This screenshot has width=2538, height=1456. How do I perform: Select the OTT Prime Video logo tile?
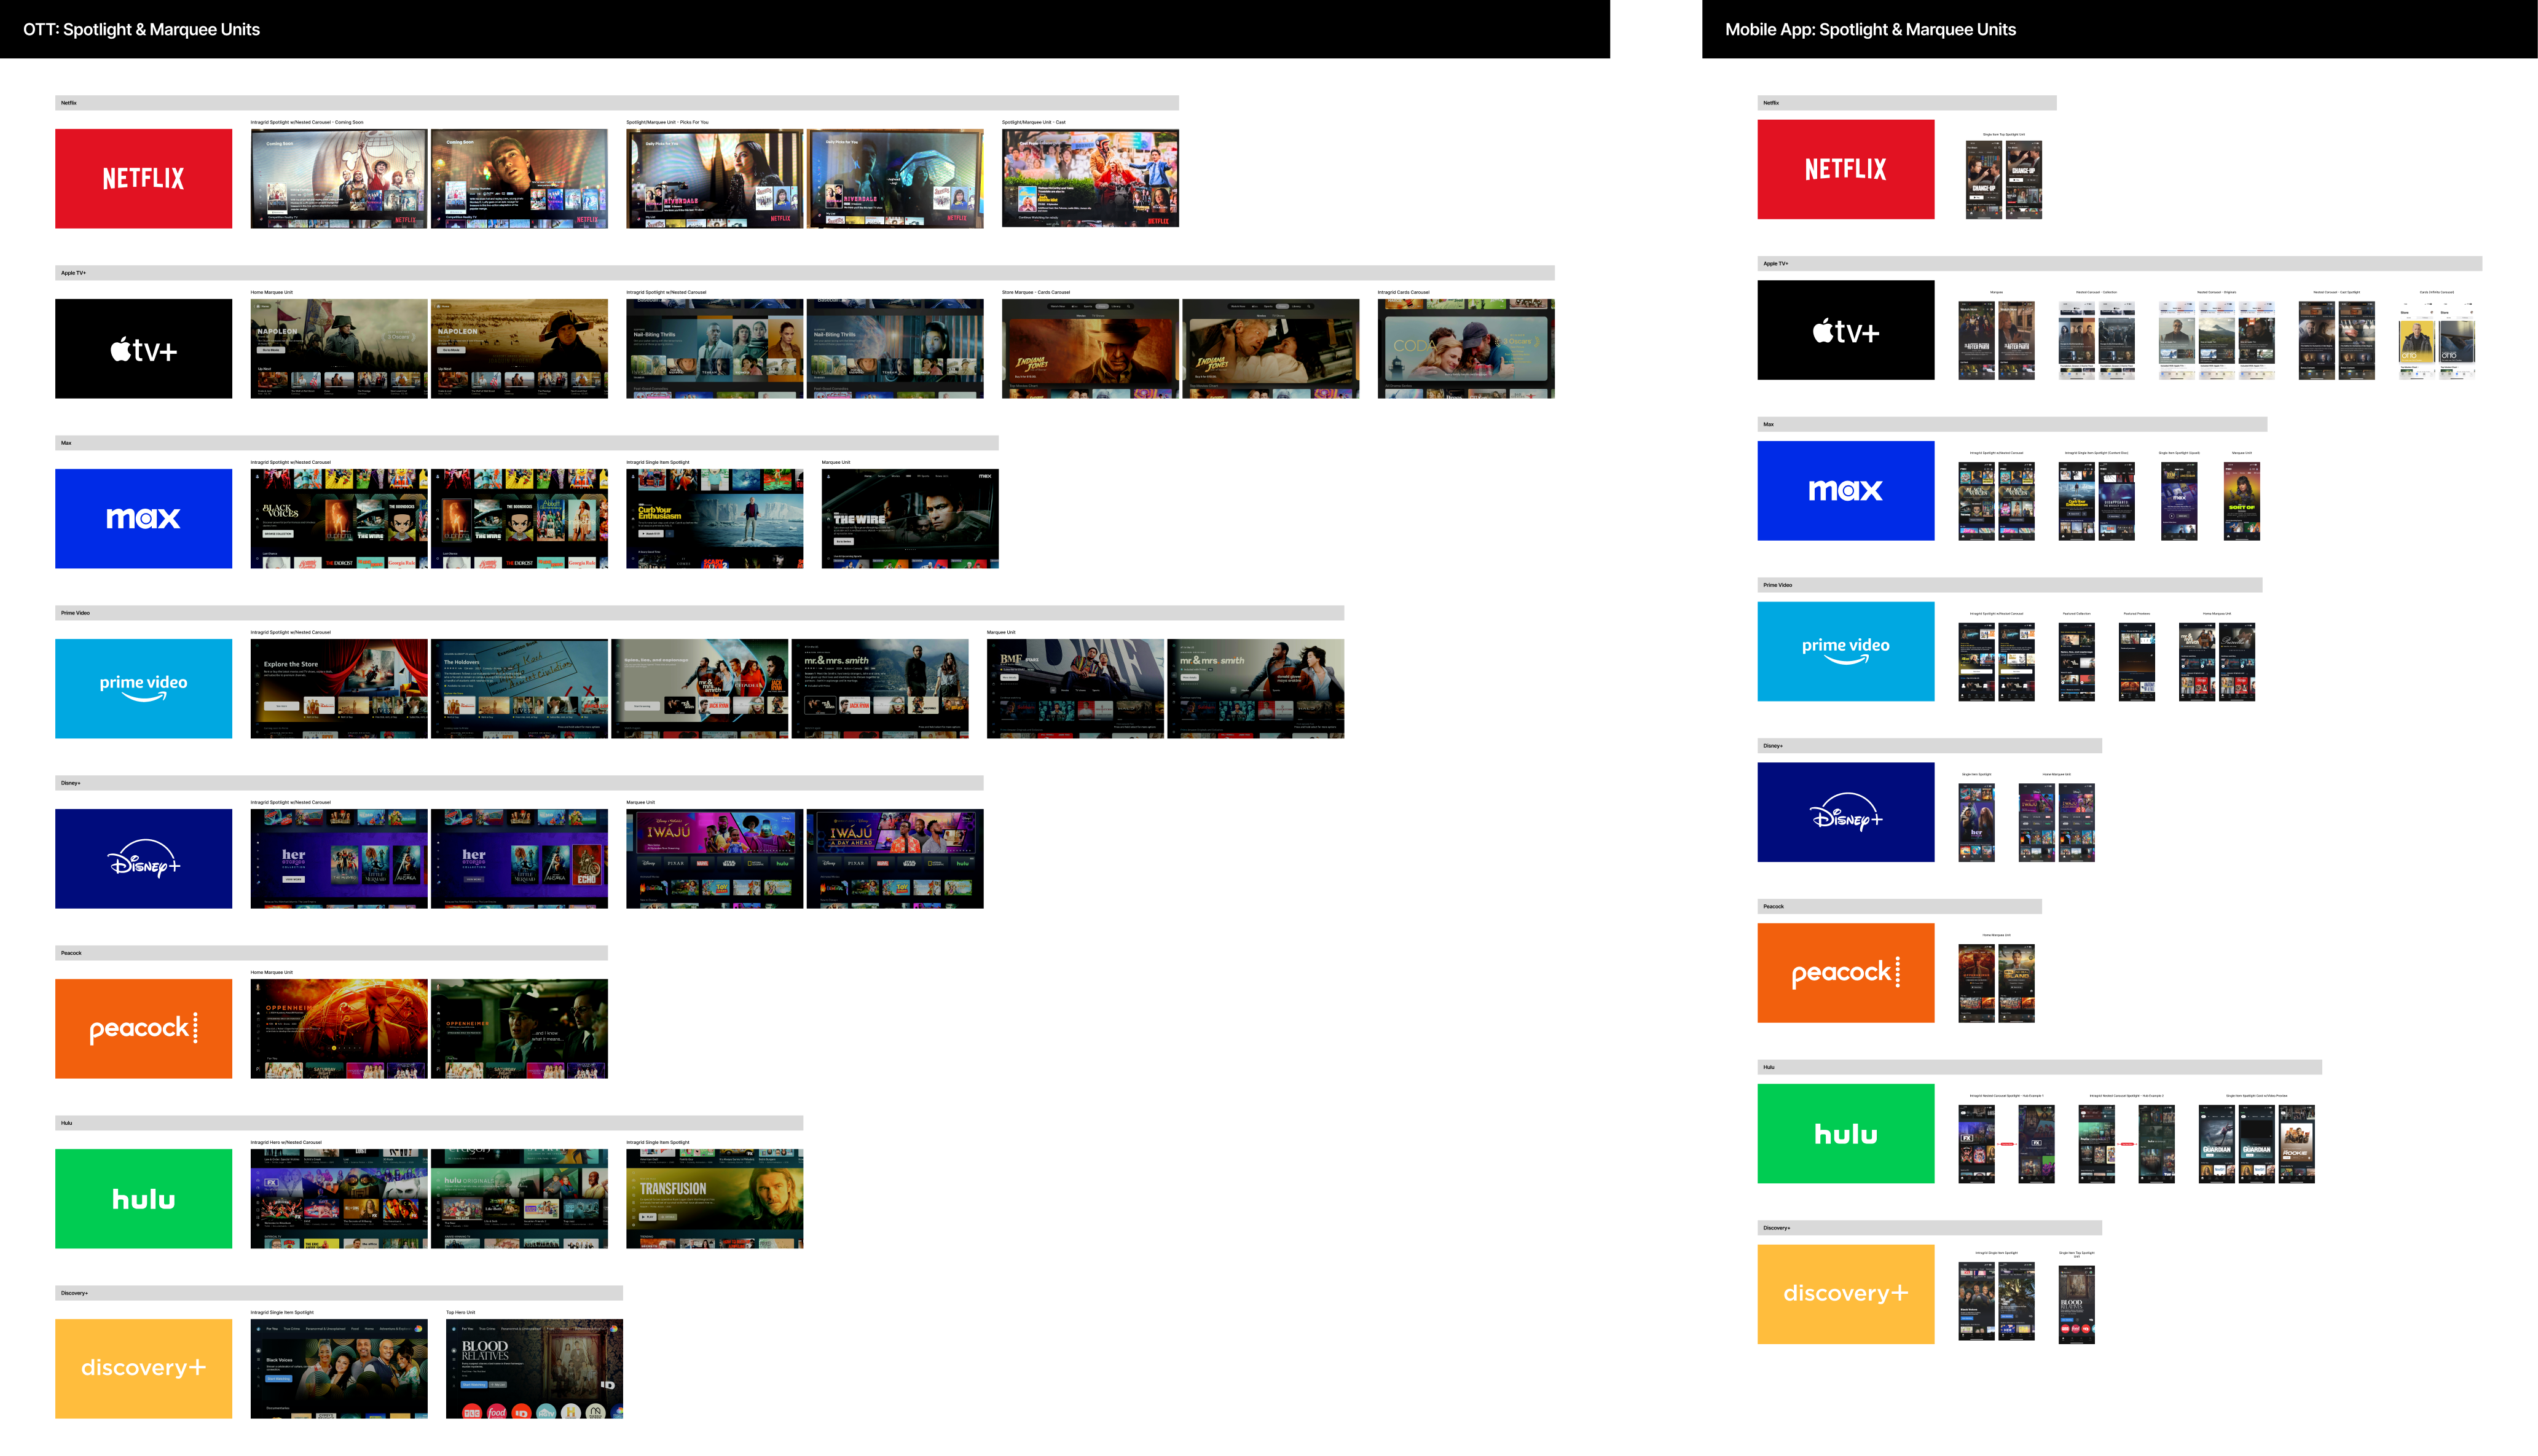point(143,688)
